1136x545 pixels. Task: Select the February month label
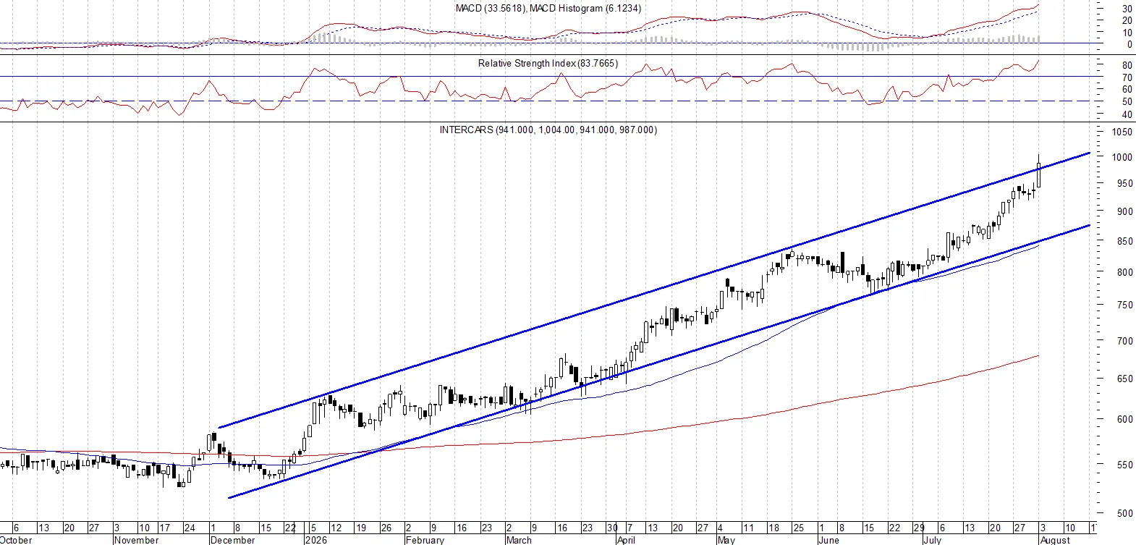(425, 540)
